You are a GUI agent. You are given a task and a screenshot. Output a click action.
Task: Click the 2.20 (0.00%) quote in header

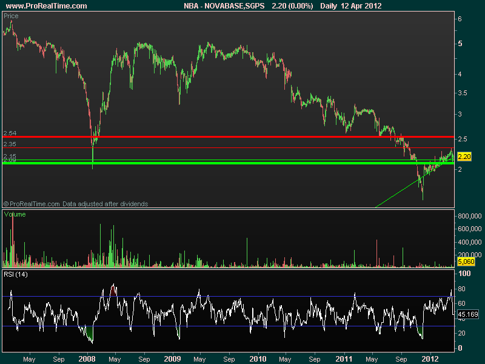tap(292, 6)
